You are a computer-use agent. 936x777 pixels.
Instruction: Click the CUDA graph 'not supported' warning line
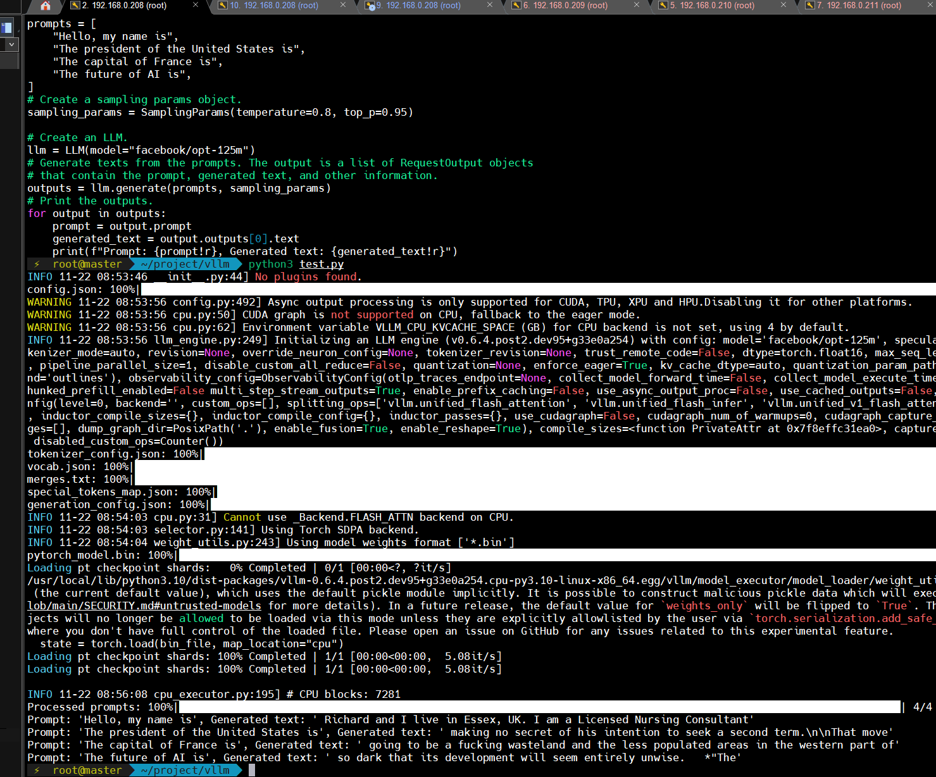point(334,314)
